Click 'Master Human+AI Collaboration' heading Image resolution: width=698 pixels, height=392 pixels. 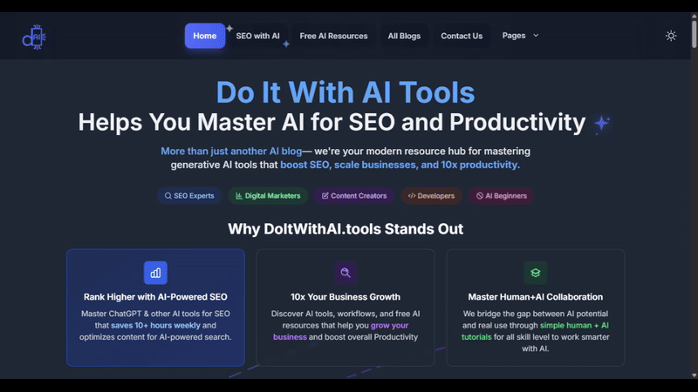536,297
